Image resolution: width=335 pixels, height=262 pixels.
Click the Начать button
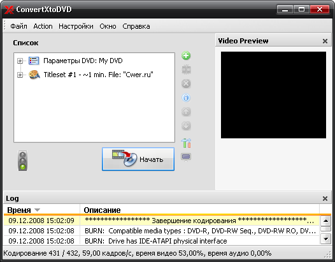pyautogui.click(x=138, y=159)
